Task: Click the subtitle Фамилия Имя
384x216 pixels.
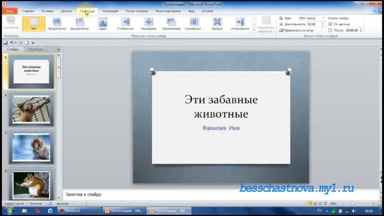Action: click(221, 128)
